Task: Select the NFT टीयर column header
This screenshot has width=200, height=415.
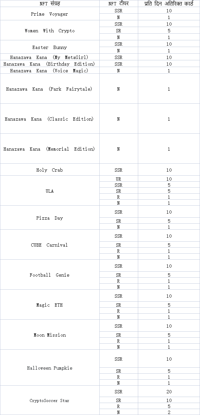Action: (x=118, y=4)
